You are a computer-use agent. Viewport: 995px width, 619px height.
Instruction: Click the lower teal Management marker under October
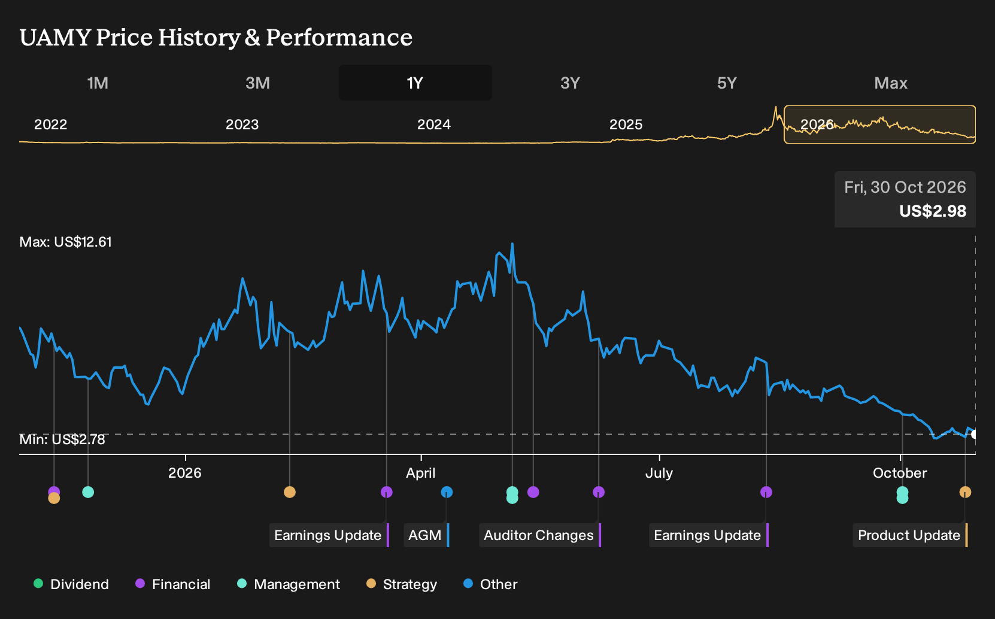coord(902,499)
